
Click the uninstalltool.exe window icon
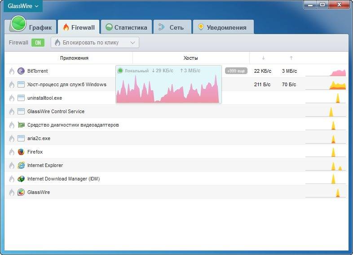(21, 98)
